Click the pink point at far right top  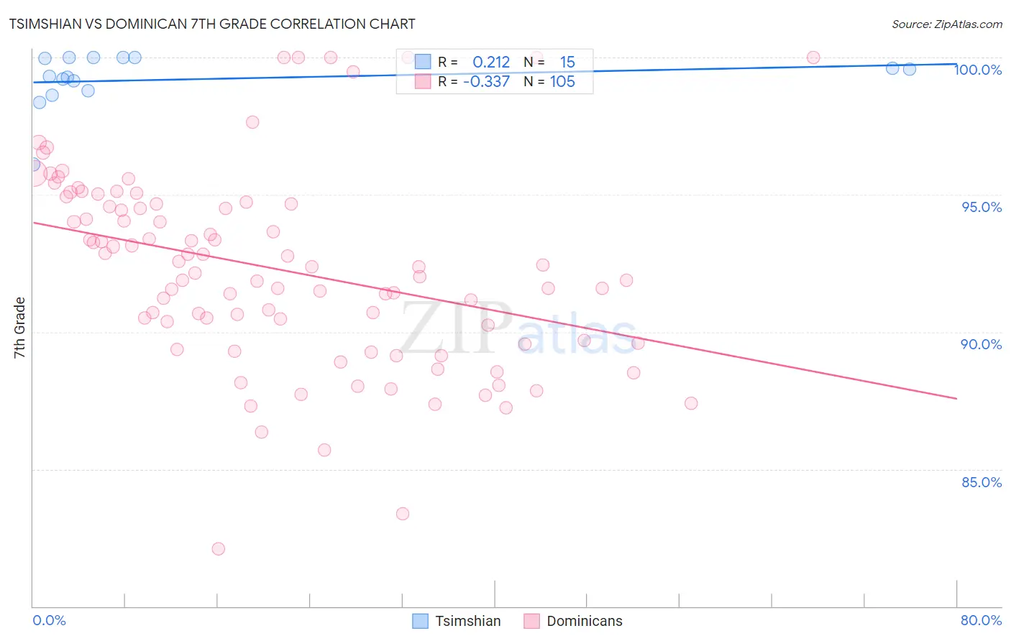tap(813, 57)
